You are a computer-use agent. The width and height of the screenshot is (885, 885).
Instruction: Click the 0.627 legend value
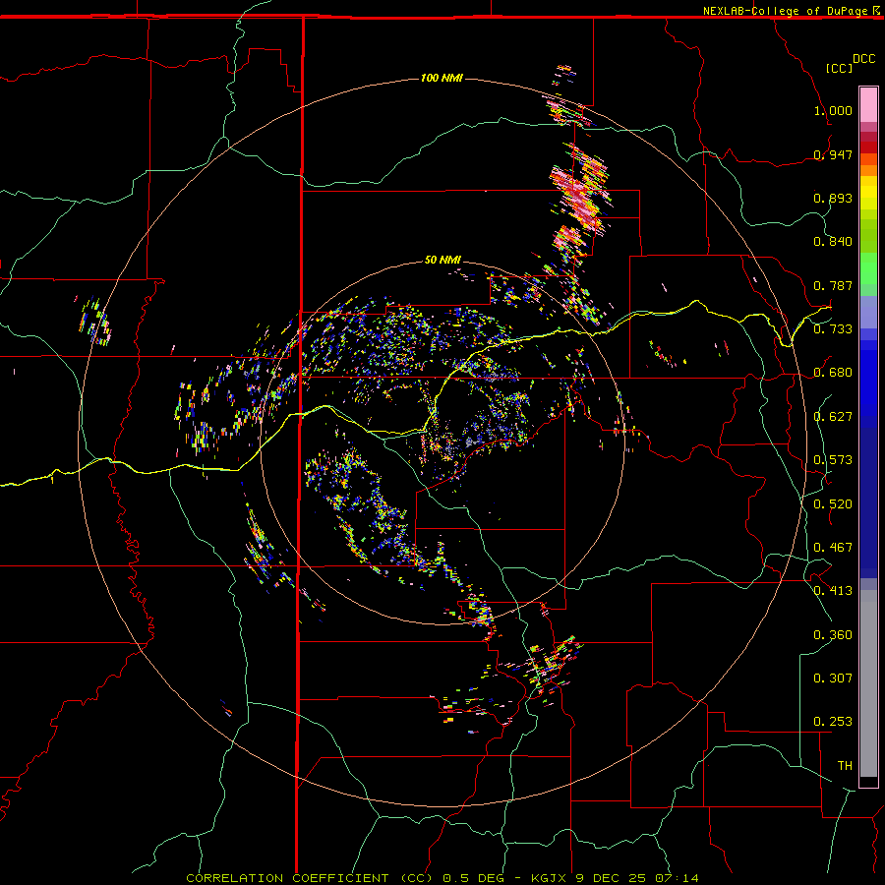coord(833,417)
